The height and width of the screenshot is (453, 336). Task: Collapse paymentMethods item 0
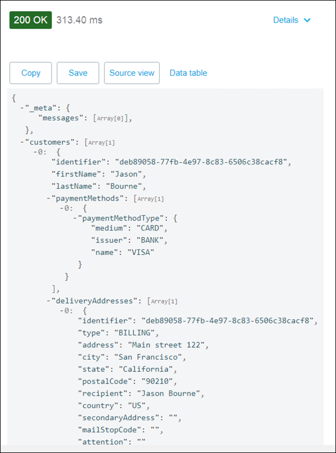62,209
